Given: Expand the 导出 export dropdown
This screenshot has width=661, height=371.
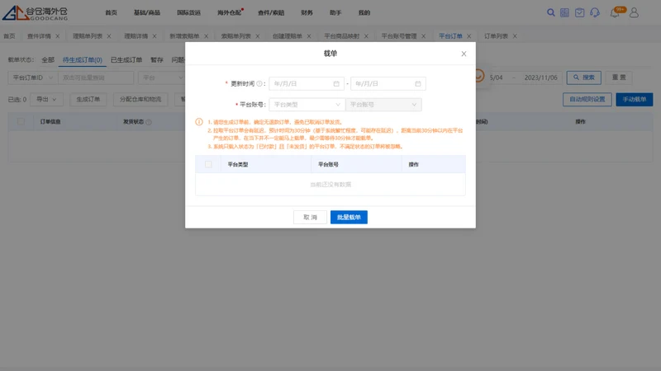Looking at the screenshot, I should pos(46,99).
